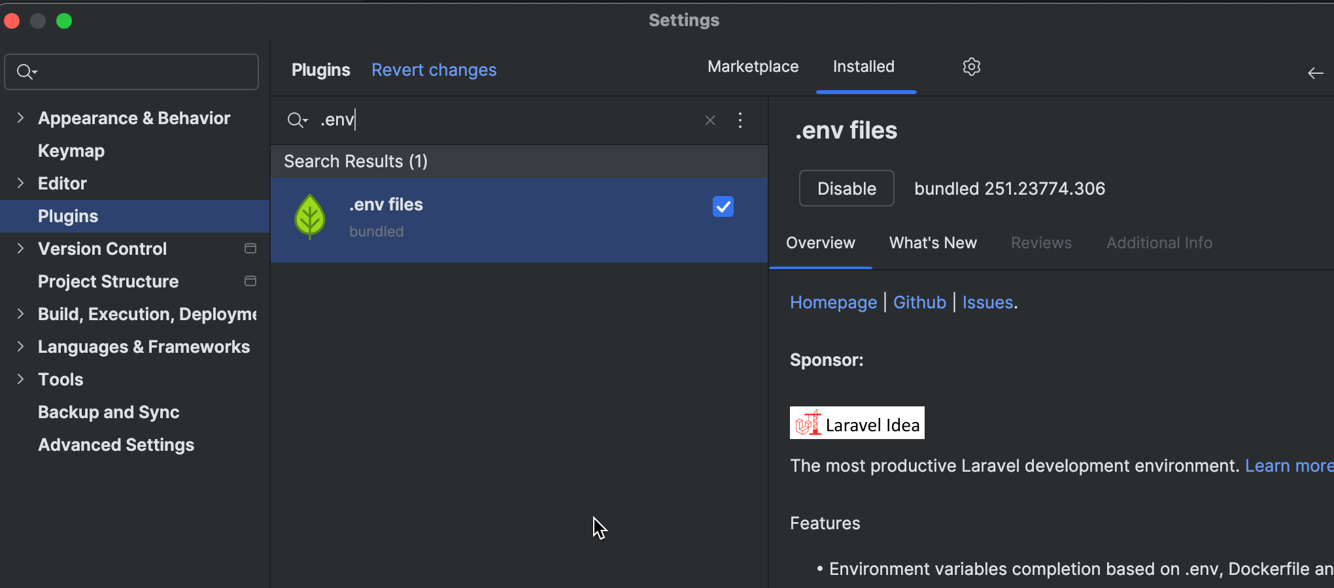Expand the Appearance & Behavior section

[x=20, y=118]
